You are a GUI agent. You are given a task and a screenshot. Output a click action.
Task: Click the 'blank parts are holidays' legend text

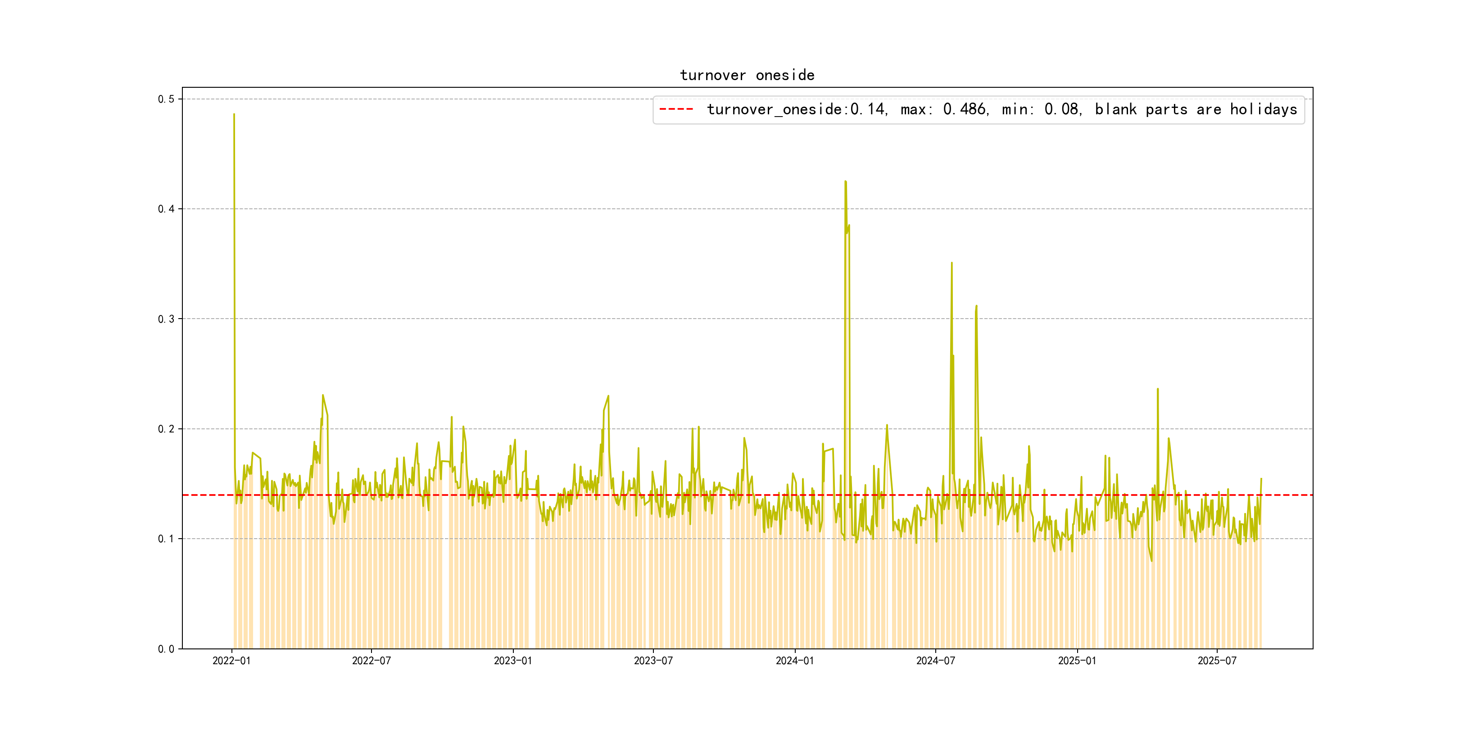1196,109
